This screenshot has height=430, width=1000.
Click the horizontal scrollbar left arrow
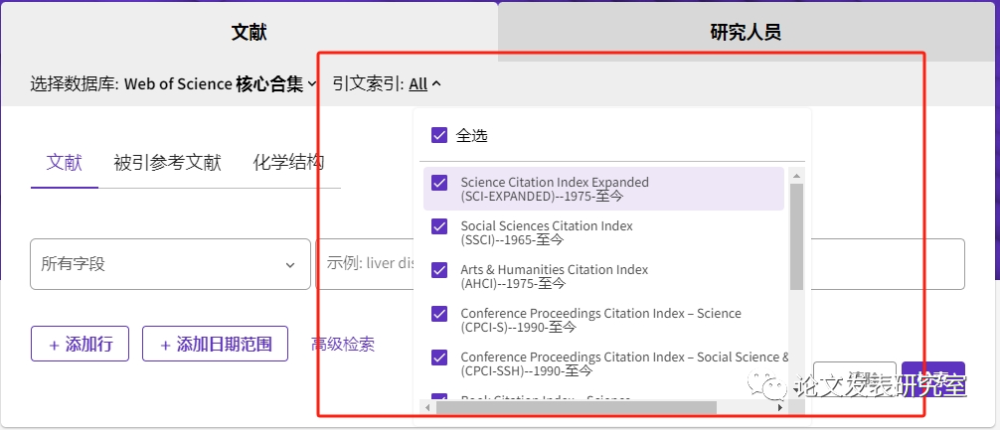point(428,407)
